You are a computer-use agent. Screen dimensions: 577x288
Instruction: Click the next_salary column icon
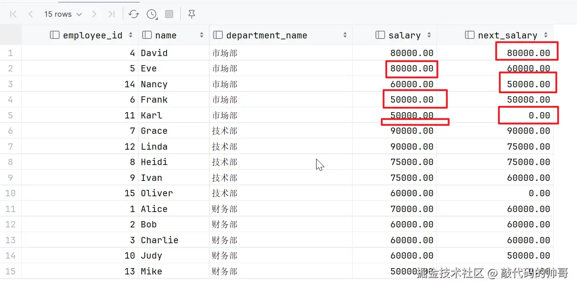470,35
